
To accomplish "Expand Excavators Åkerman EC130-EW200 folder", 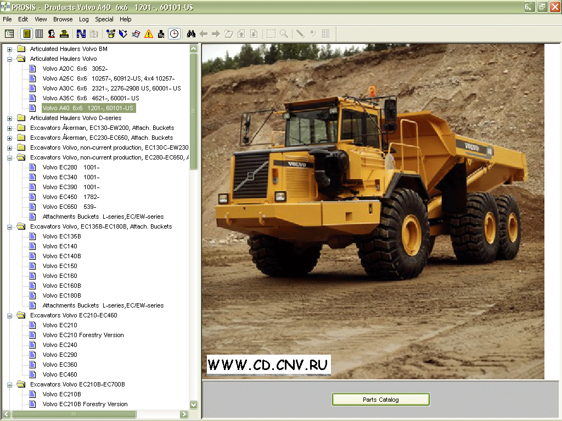I will pyautogui.click(x=10, y=128).
